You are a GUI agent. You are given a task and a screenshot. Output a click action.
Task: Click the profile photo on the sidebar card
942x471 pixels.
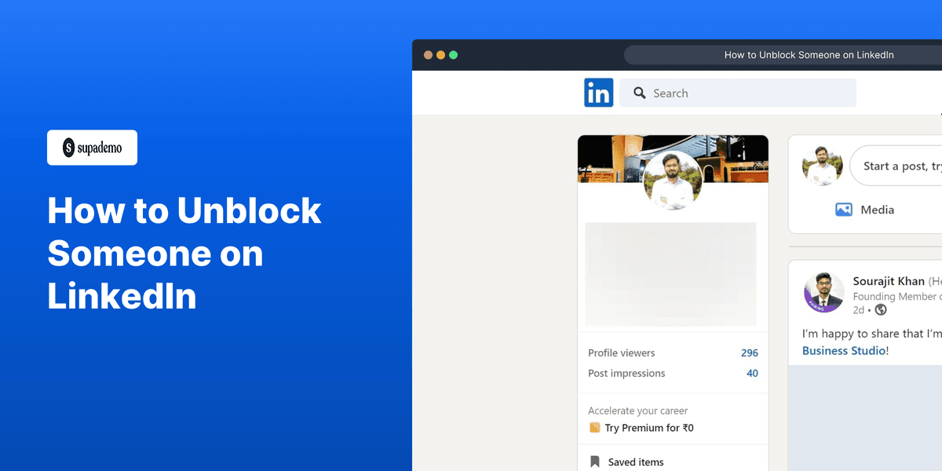[x=673, y=181]
